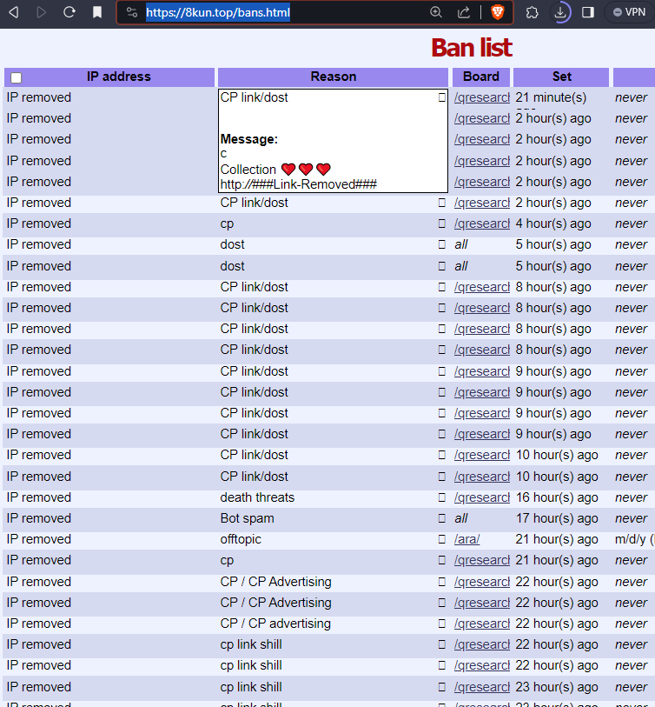Share the page with the share icon
The width and height of the screenshot is (655, 707).
click(464, 12)
